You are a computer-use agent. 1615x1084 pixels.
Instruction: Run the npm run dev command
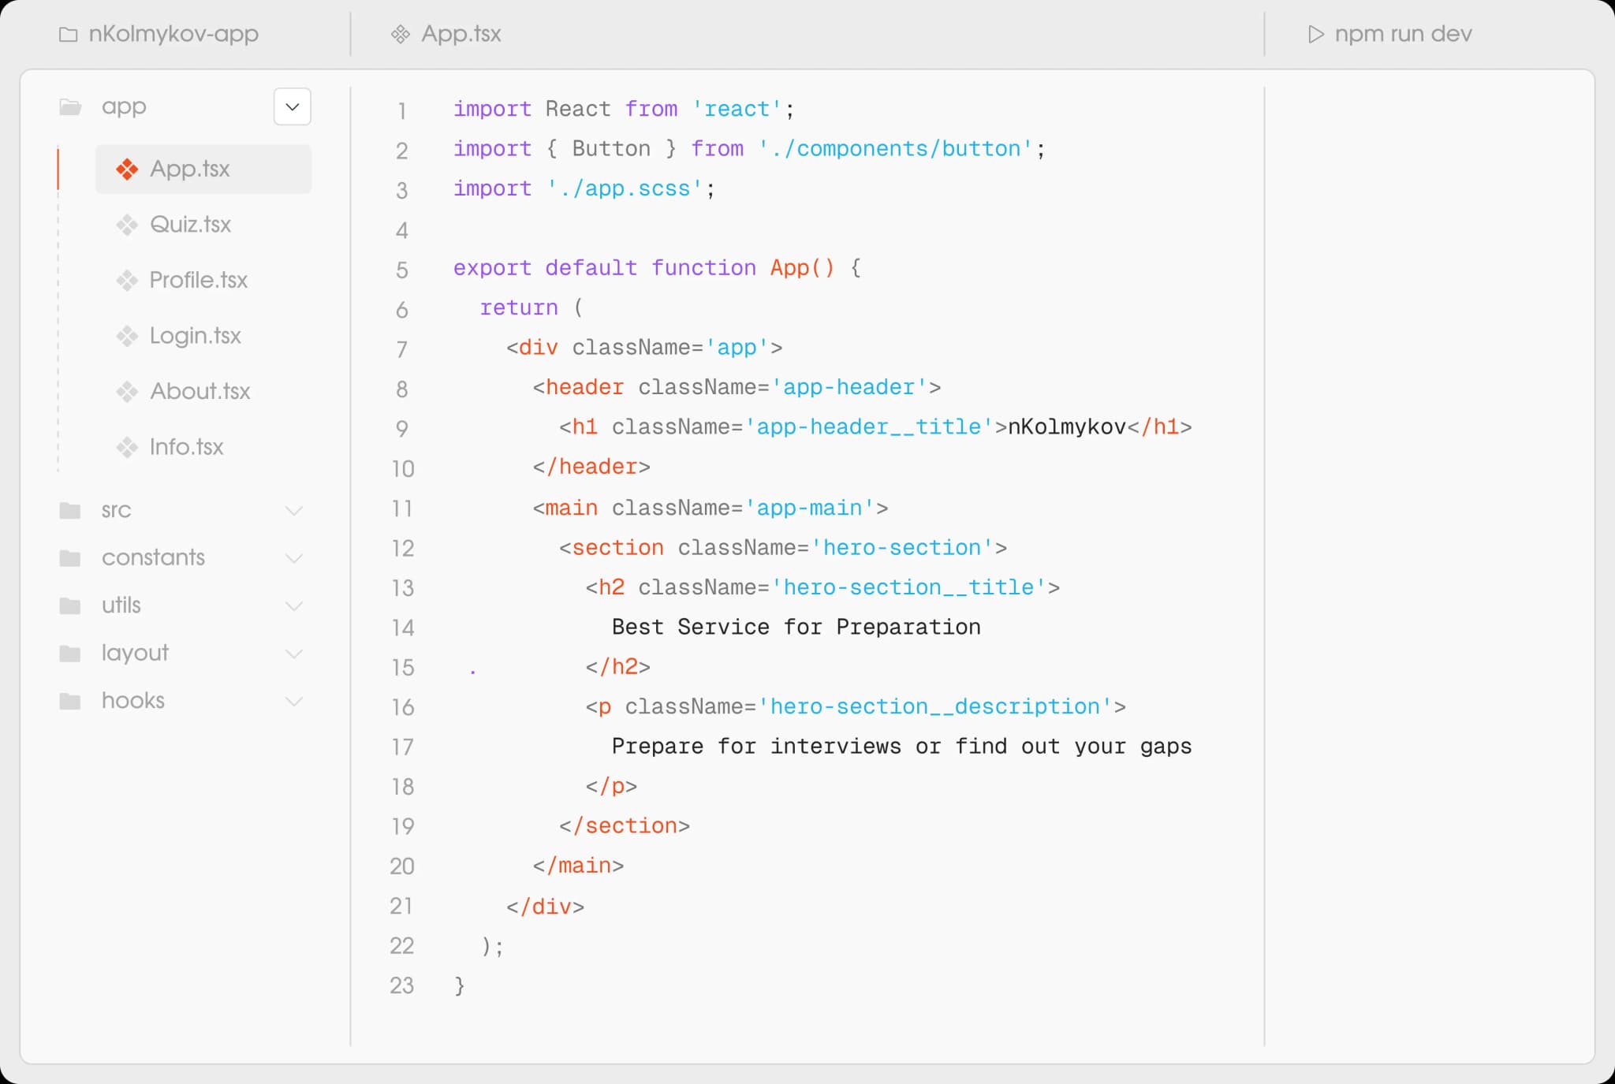coord(1402,34)
